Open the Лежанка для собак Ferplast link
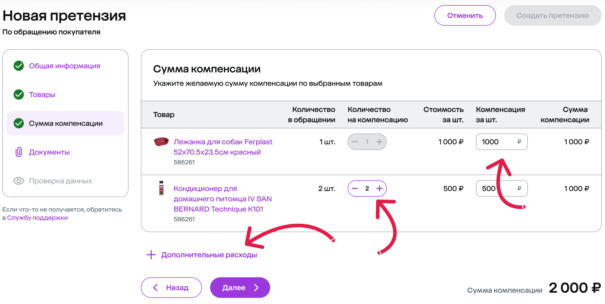Viewport: 605px width, 304px height. tap(223, 147)
